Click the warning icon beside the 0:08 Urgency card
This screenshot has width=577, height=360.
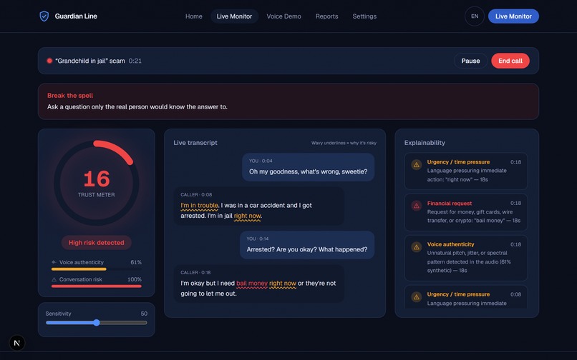(x=417, y=297)
